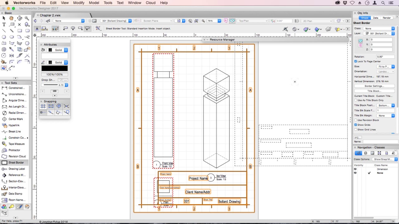
Task: Pick the Angular Dimension tool
Action: click(15, 100)
